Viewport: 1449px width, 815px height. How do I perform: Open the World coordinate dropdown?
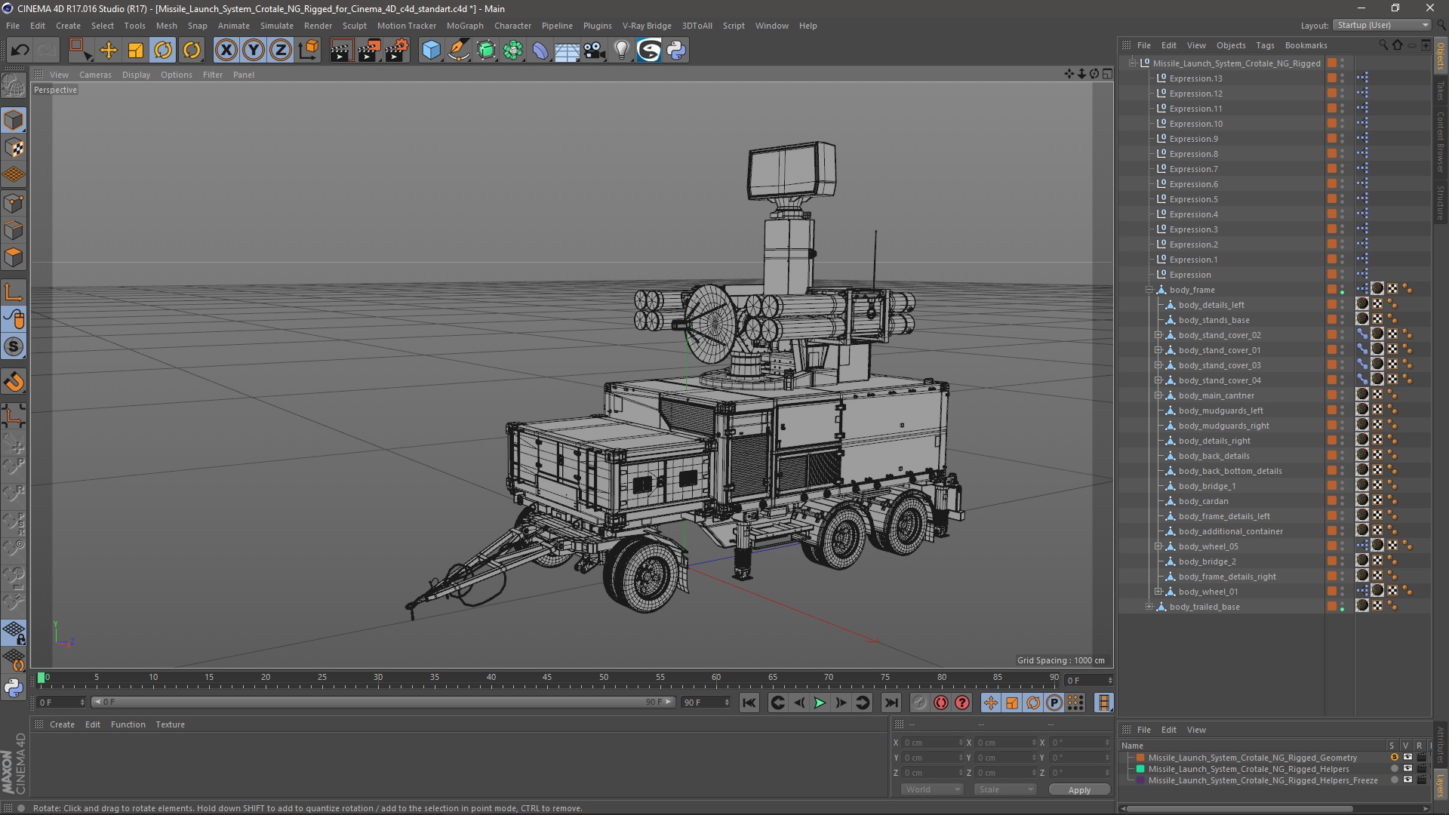pos(932,789)
